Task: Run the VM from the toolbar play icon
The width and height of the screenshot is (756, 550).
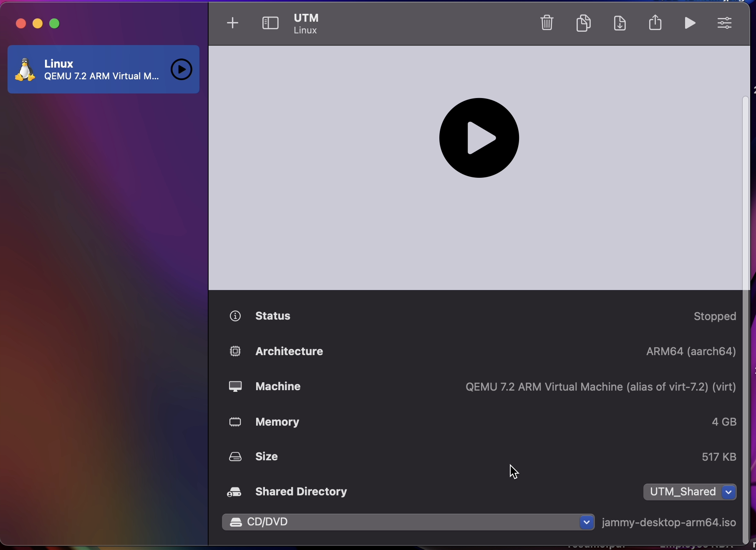Action: 690,23
